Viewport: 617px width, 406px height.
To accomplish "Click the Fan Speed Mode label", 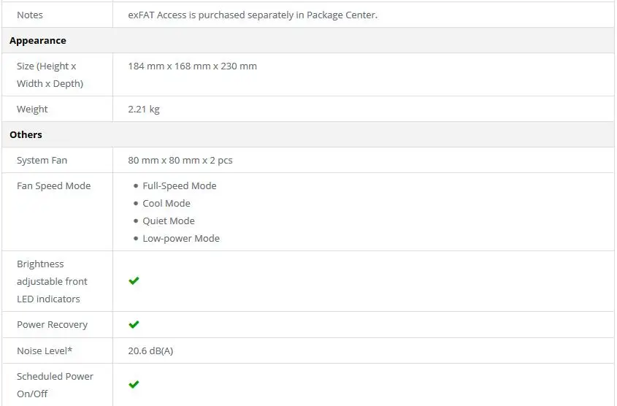I will point(54,185).
